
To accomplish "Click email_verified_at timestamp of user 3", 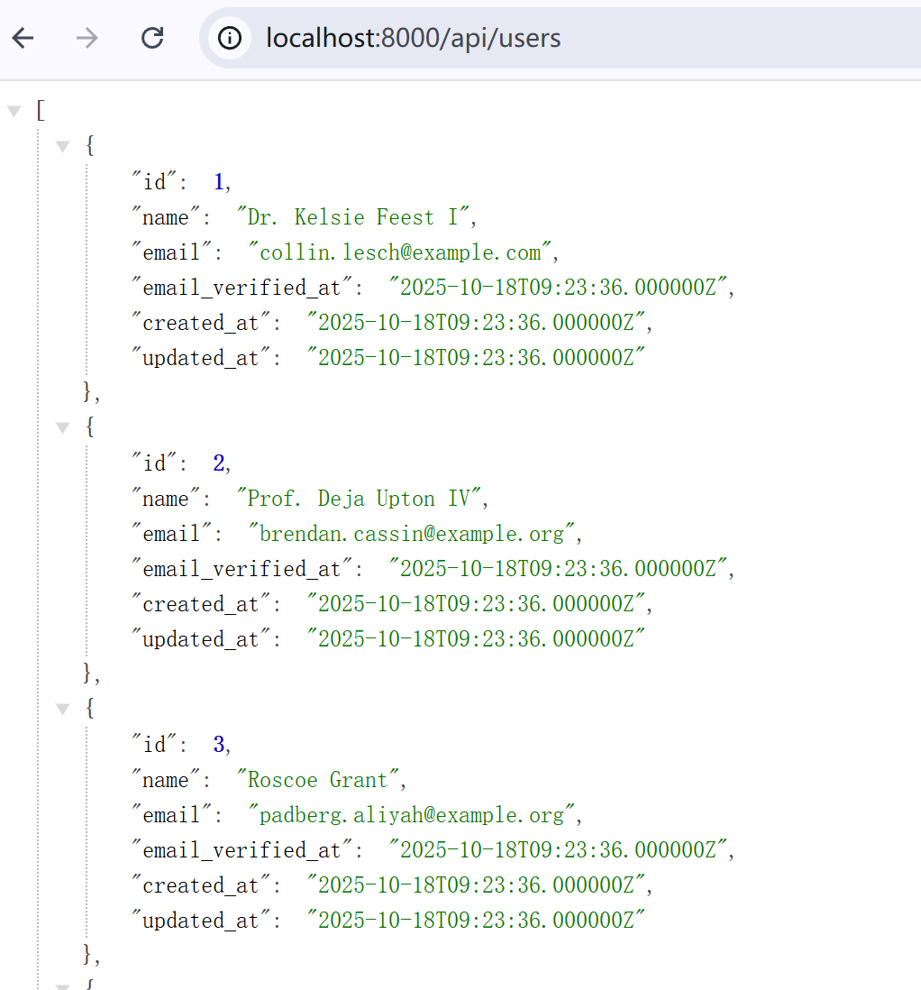I will pyautogui.click(x=558, y=850).
